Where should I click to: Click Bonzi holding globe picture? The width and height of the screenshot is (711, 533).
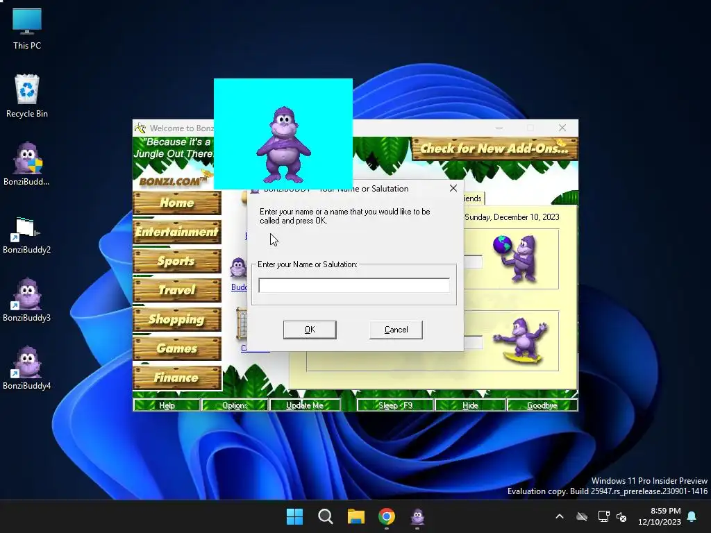point(517,258)
